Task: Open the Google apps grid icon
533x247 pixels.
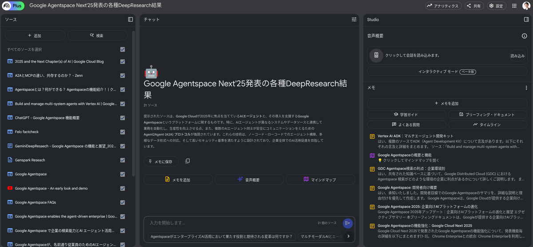Action: tap(514, 6)
